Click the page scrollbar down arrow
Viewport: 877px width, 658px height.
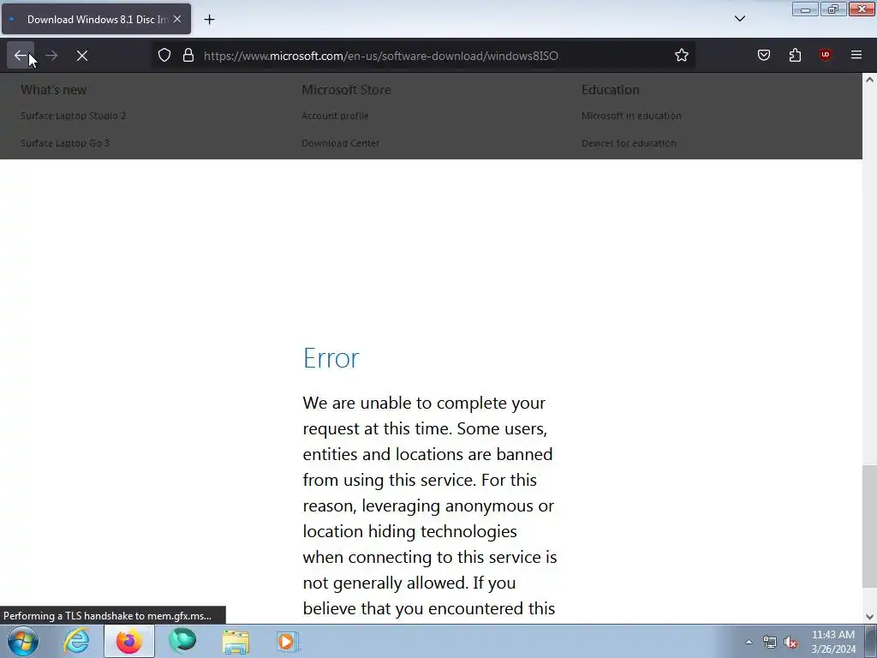869,617
